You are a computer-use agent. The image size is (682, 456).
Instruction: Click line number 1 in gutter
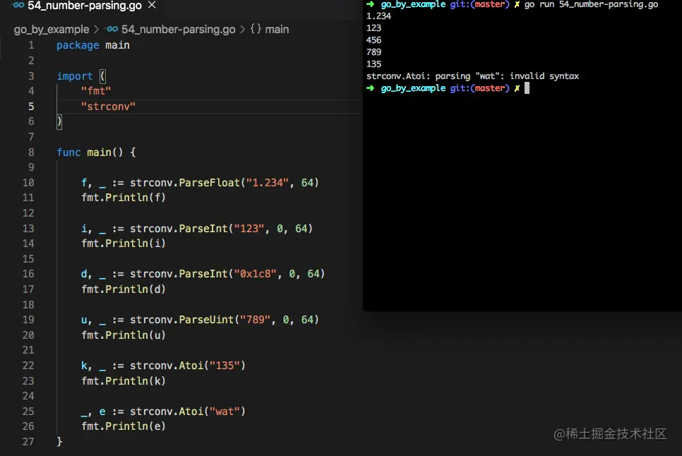(31, 45)
